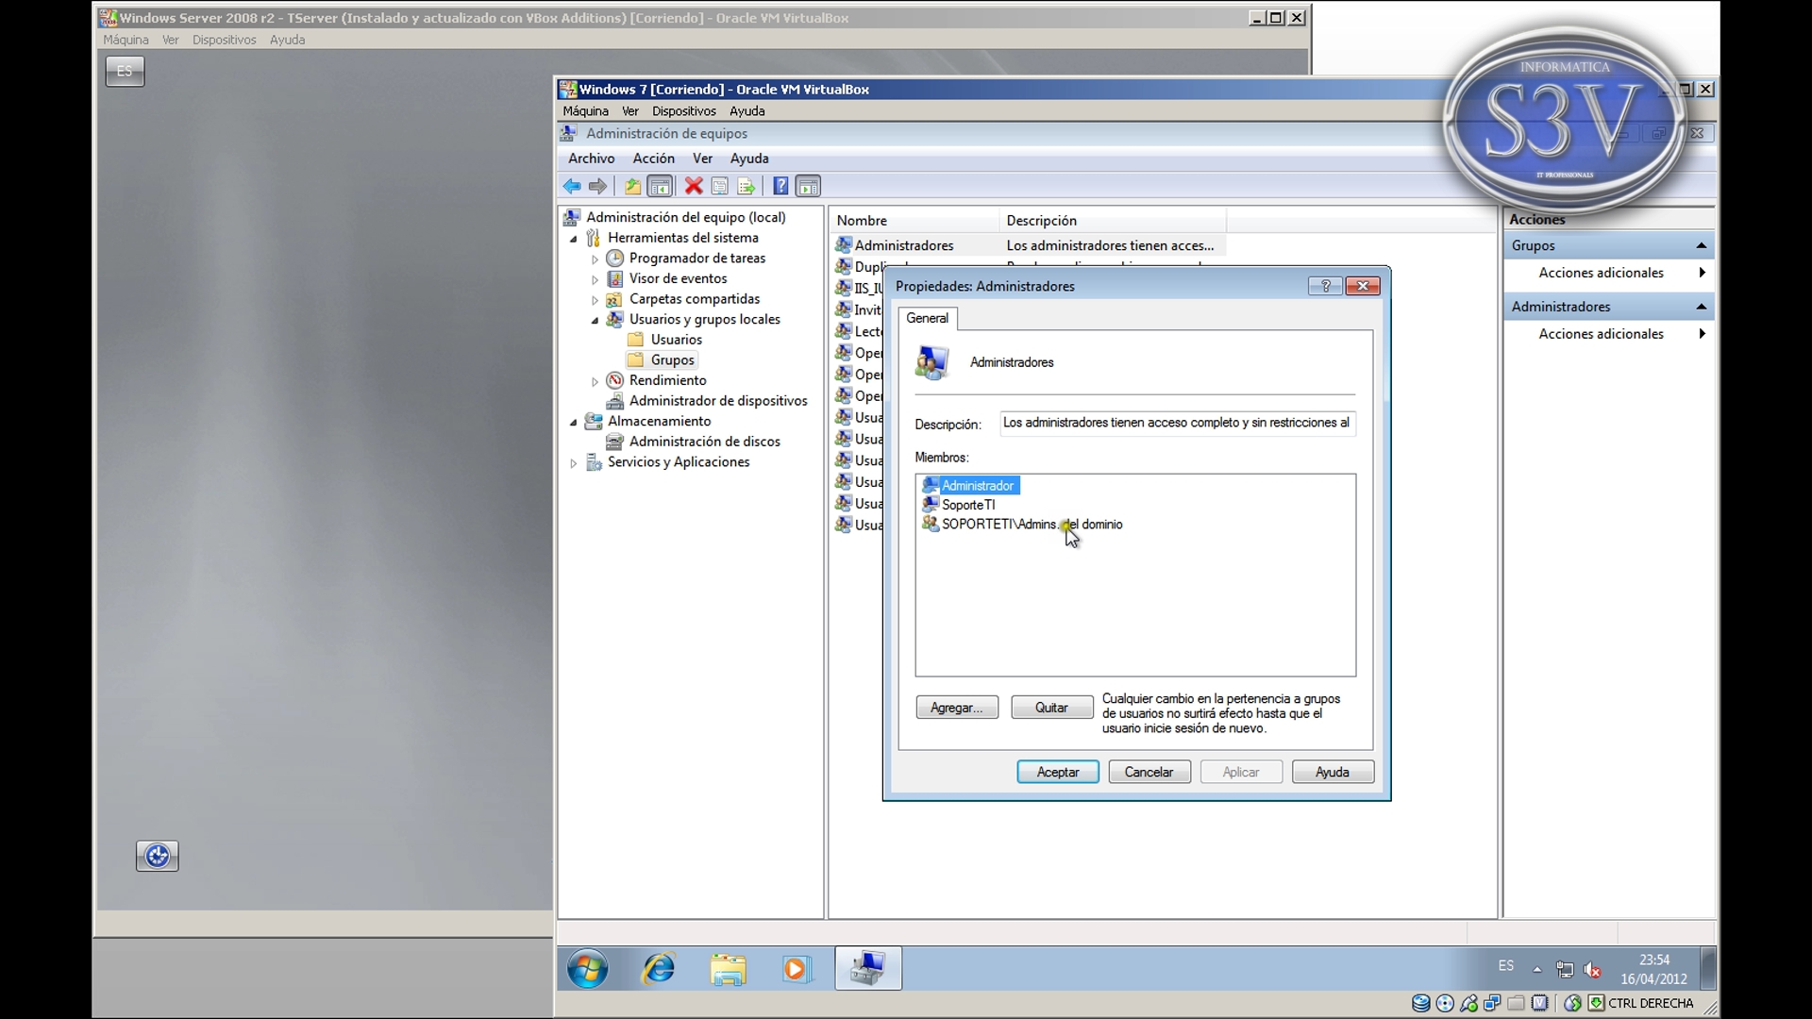Click the blue Help question mark icon

(x=780, y=187)
